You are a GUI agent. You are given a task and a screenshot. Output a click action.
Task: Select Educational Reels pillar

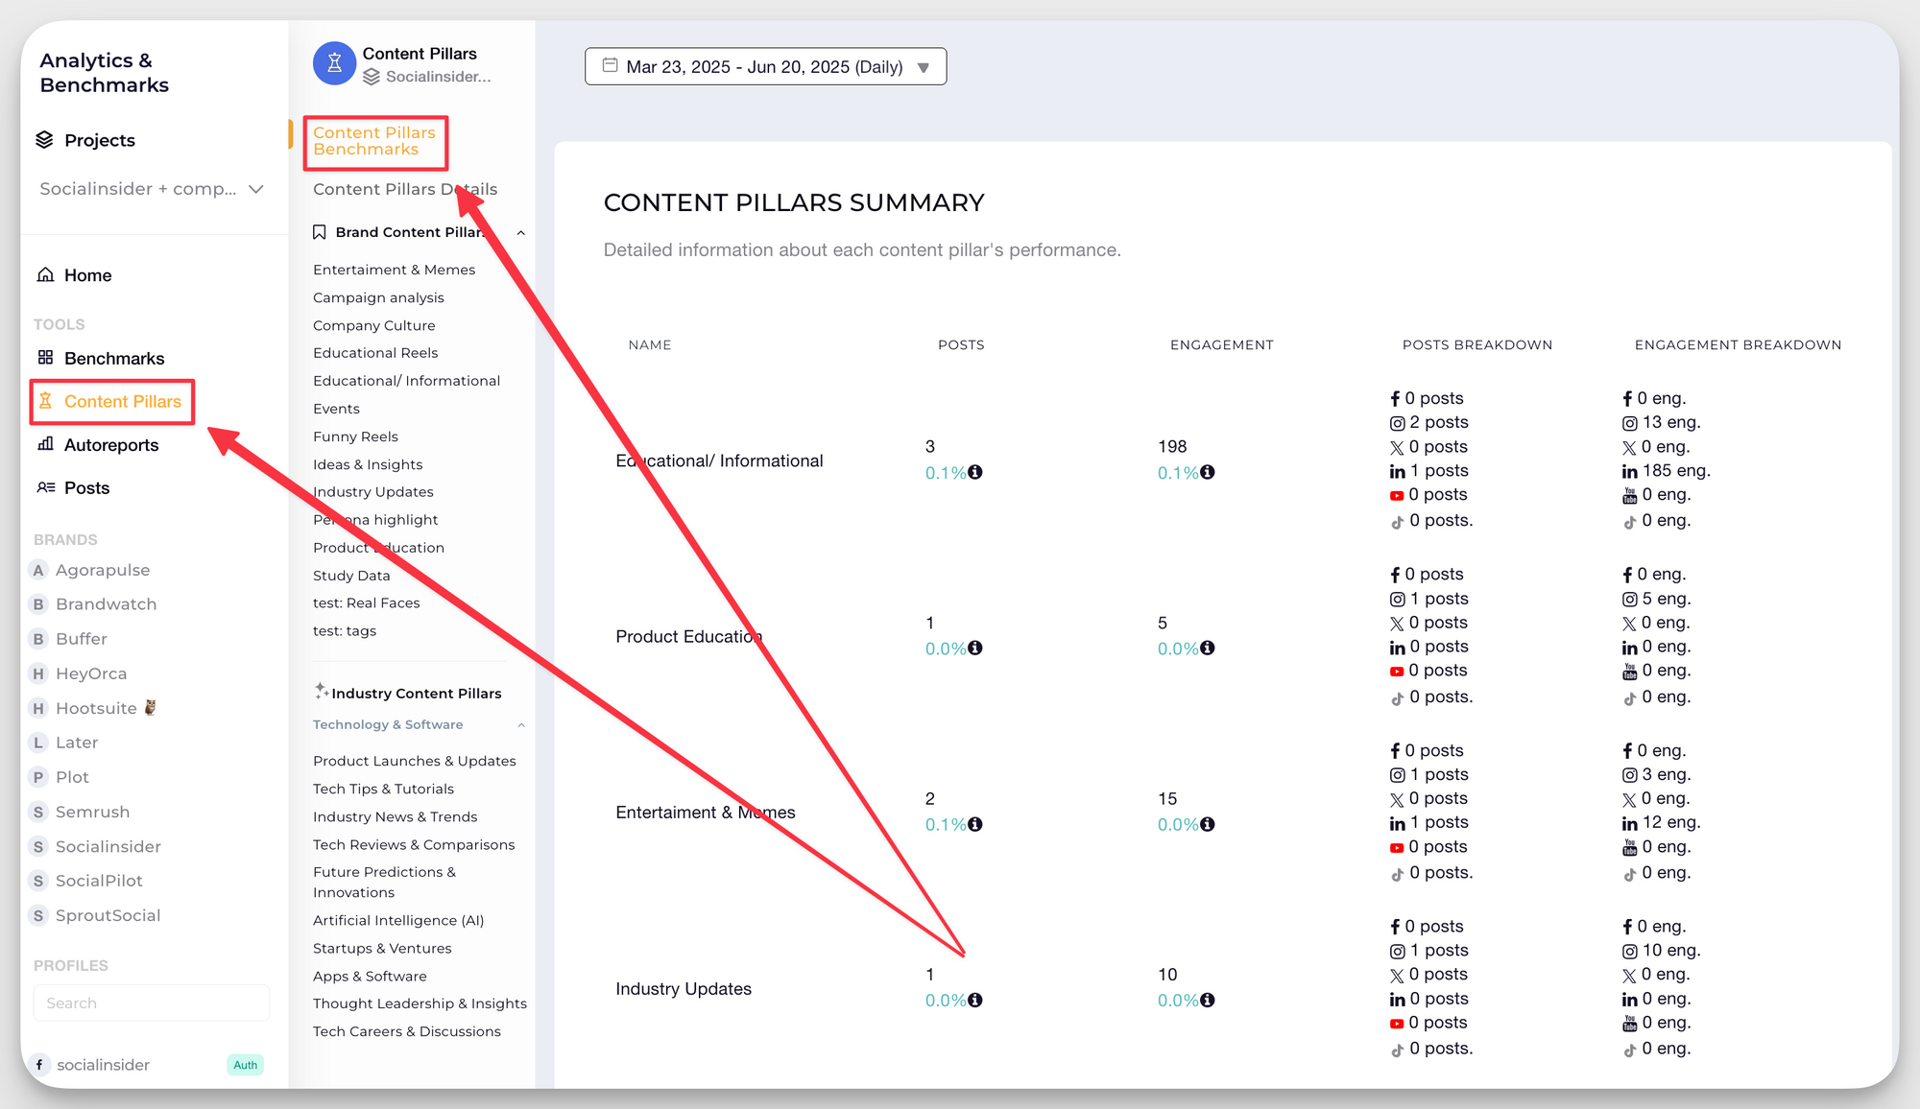tap(375, 353)
